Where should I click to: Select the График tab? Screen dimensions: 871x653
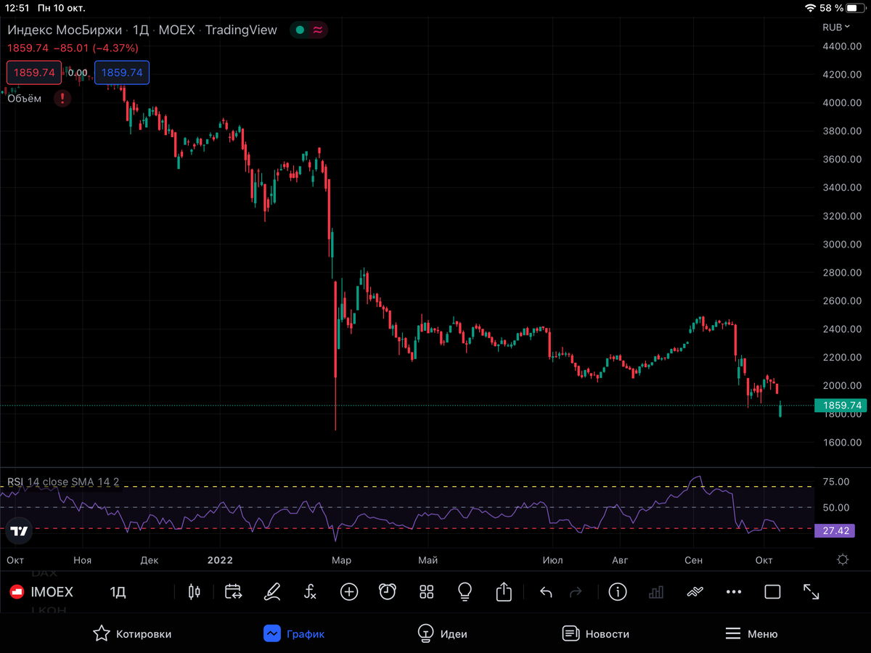(x=294, y=633)
